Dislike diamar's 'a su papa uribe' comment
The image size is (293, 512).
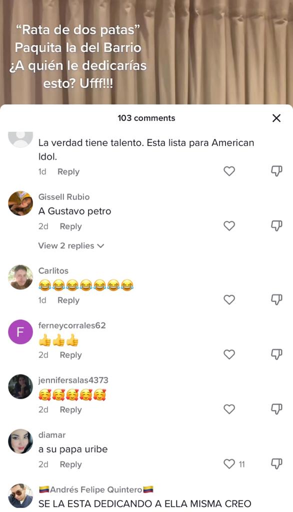pyautogui.click(x=276, y=464)
